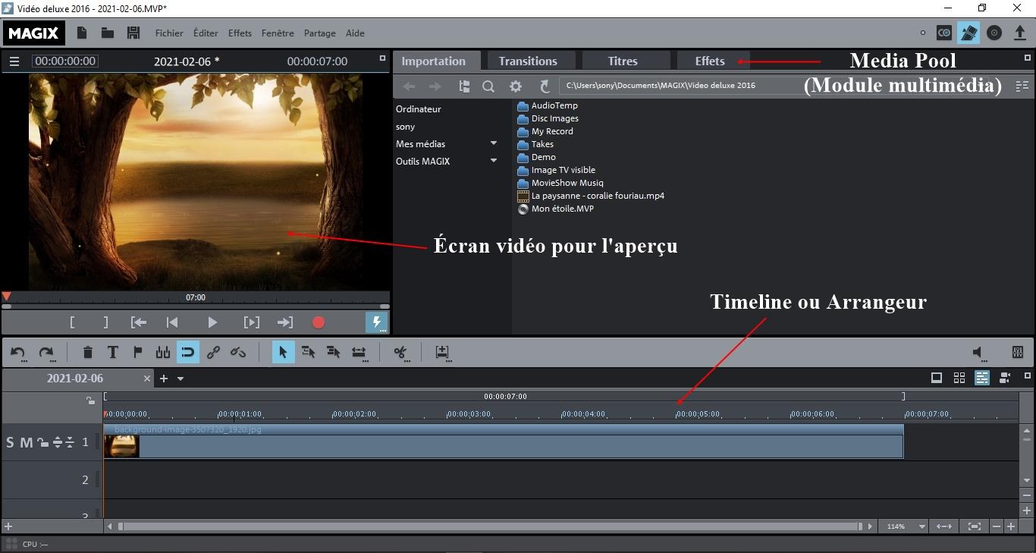Click the chain link group objects icon

(x=213, y=352)
